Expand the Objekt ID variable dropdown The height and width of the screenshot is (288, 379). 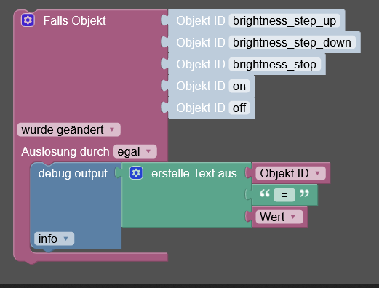click(290, 173)
